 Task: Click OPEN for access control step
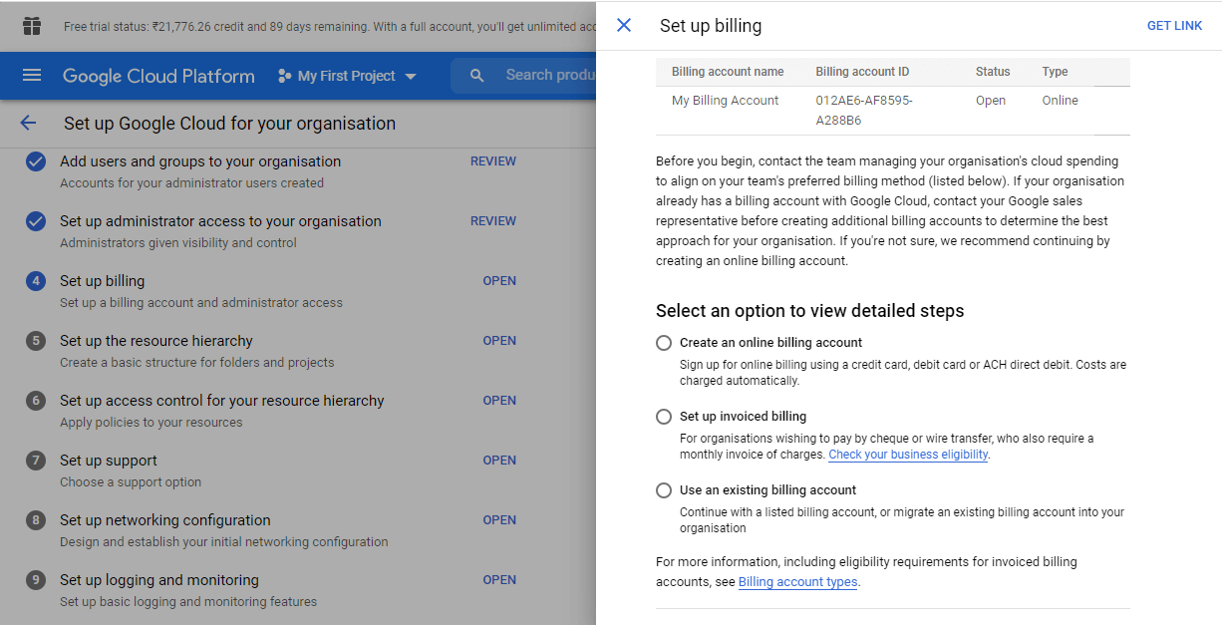click(x=499, y=401)
